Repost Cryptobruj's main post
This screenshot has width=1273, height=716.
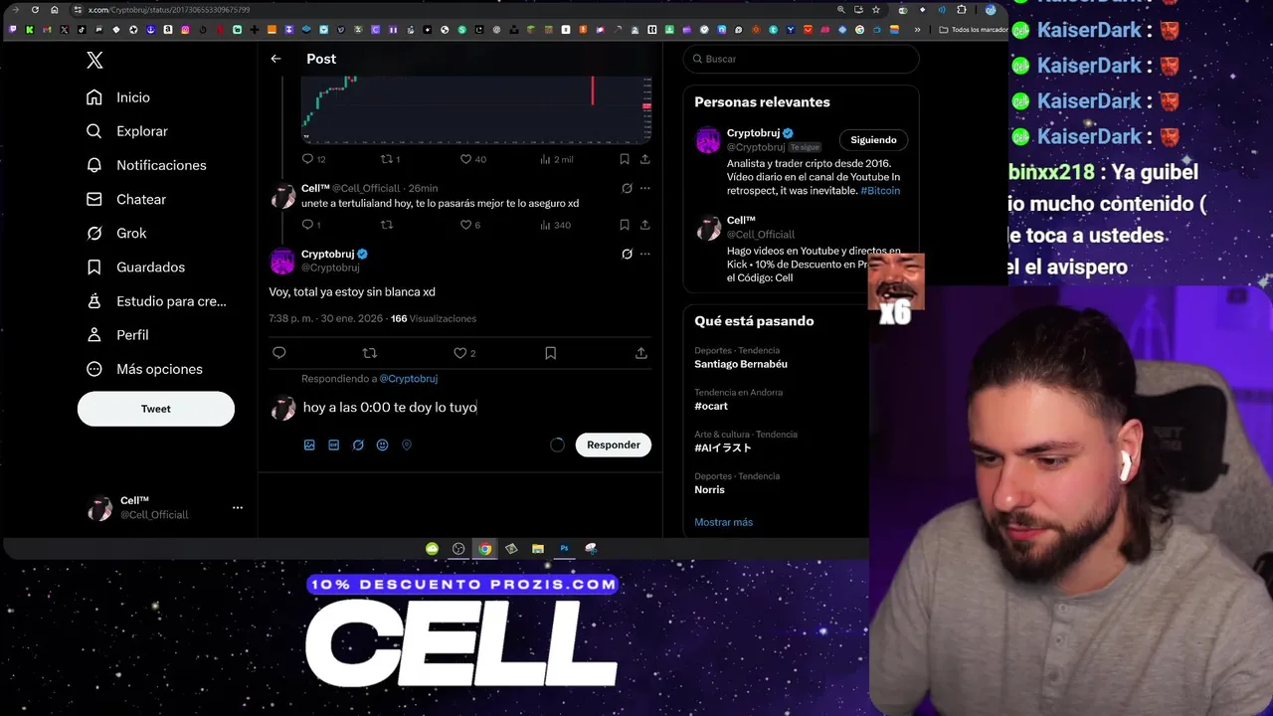pos(370,353)
